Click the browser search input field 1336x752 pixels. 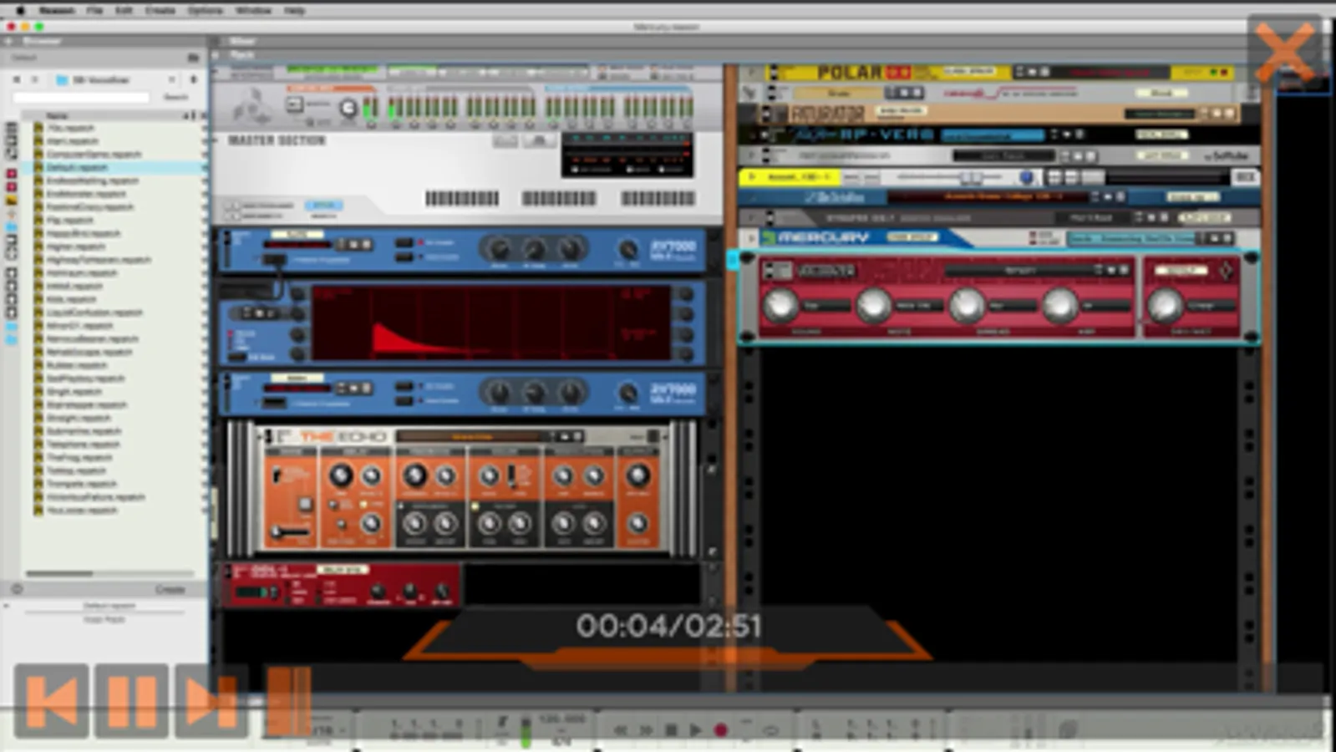pyautogui.click(x=81, y=97)
